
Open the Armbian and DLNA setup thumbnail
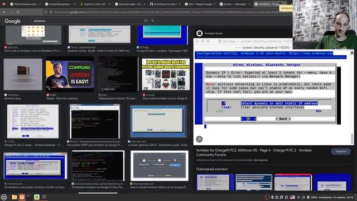click(x=36, y=166)
